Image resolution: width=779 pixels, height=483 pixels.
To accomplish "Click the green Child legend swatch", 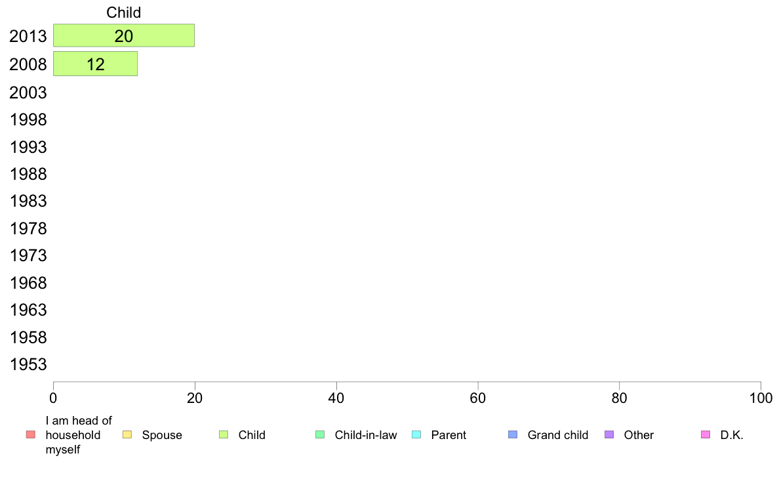I will click(x=224, y=434).
